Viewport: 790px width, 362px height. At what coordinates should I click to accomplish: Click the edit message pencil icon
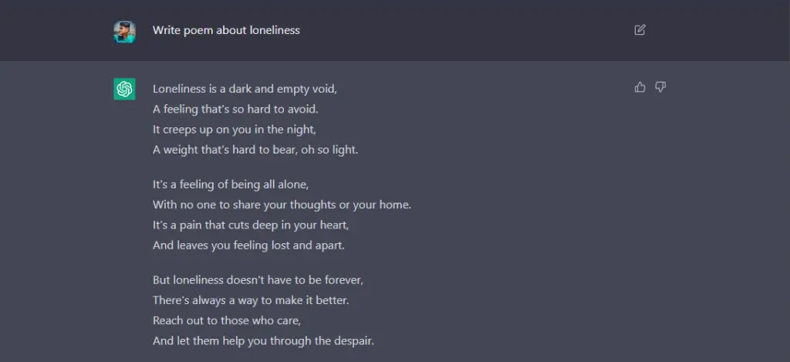click(640, 30)
